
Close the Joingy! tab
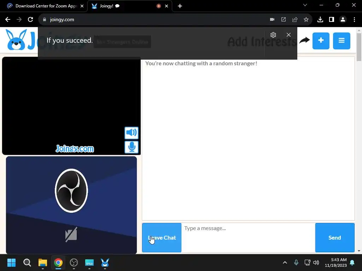tap(167, 6)
